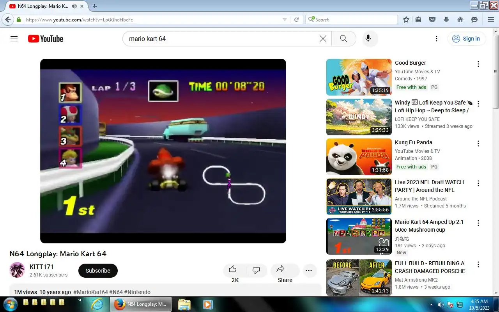Open the YouTube hamburger guide menu
The image size is (499, 312).
click(14, 39)
